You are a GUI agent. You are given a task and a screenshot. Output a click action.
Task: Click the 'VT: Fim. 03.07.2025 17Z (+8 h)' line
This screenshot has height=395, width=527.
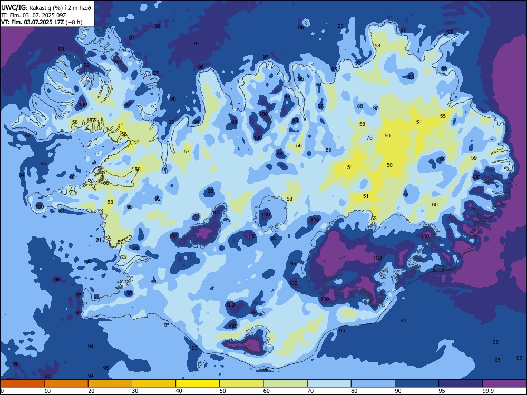pyautogui.click(x=41, y=22)
